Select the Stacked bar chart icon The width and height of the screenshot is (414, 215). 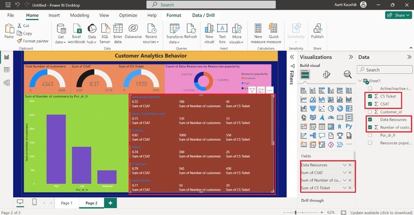(304, 91)
